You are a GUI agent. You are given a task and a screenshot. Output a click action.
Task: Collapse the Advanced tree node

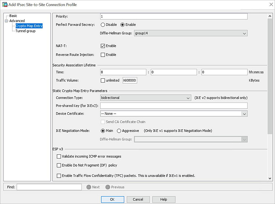tap(6, 21)
